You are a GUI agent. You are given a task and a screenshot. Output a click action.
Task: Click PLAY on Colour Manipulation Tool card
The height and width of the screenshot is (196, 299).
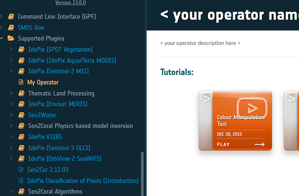223,144
